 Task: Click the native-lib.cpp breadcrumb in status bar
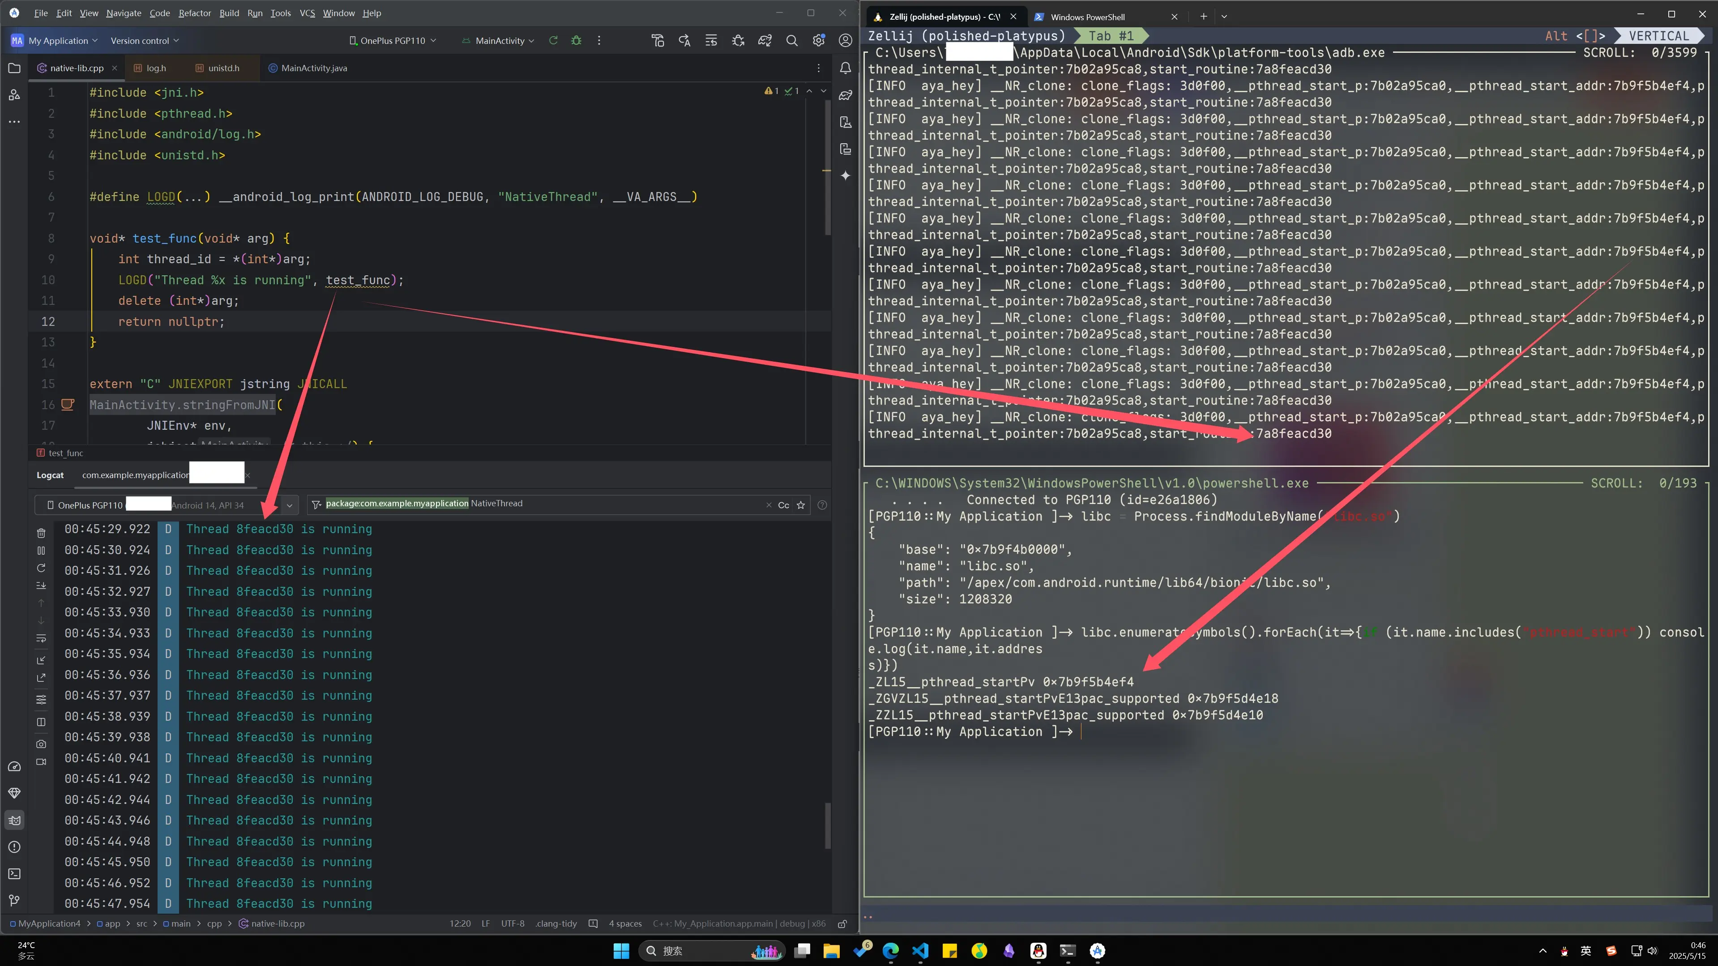278,923
